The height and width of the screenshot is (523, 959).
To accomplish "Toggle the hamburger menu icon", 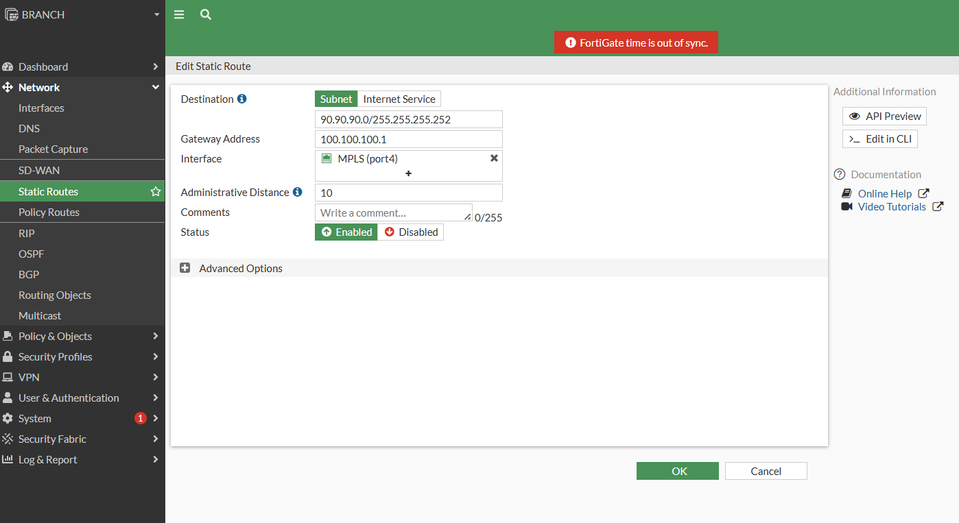I will tap(179, 14).
